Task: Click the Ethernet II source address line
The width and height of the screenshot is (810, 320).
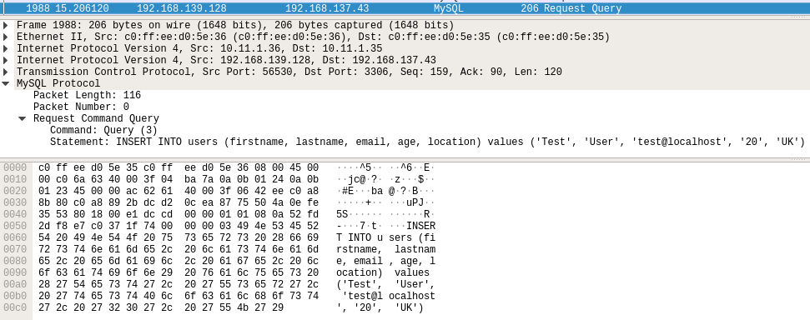Action: (x=313, y=37)
